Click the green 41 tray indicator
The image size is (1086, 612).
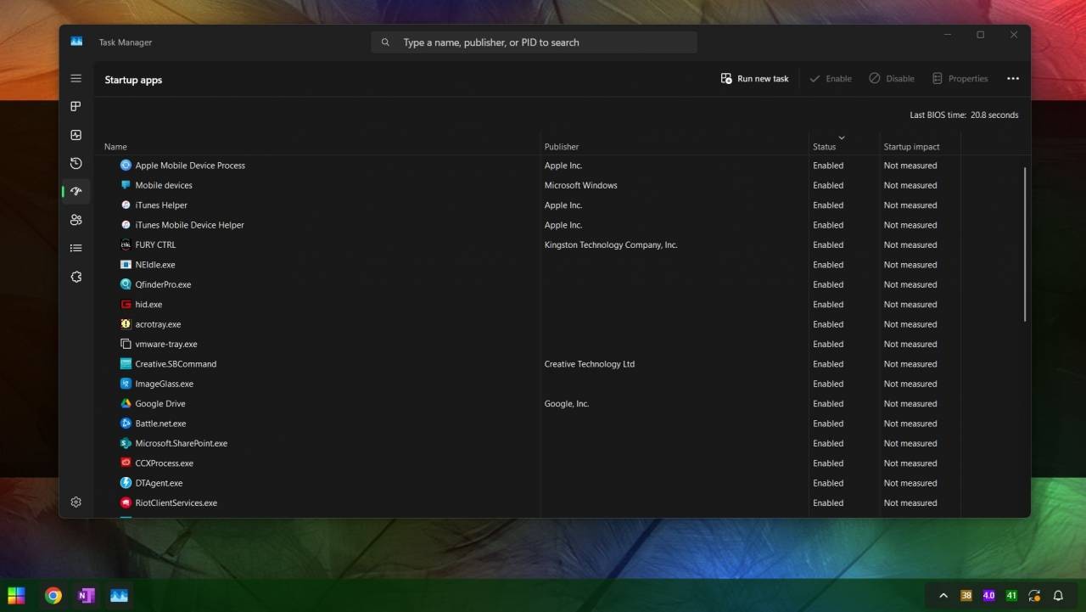coord(1011,595)
